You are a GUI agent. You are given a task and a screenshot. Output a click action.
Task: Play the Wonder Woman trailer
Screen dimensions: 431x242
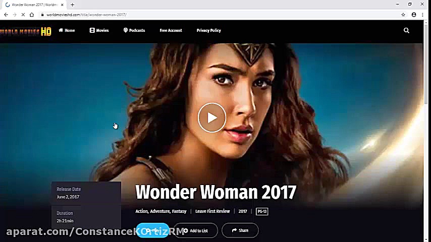(212, 117)
